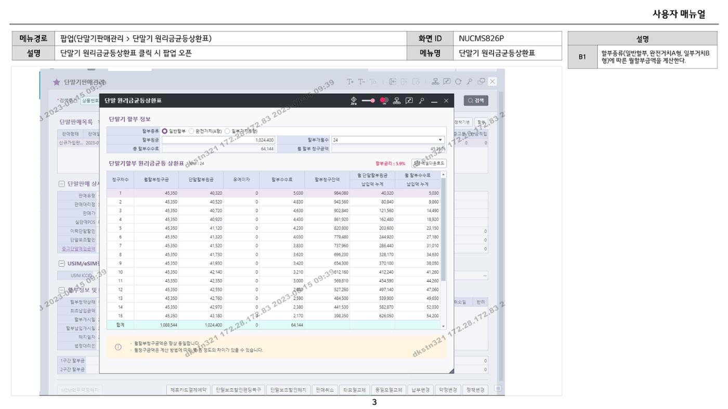Click the favorite star beside 단말기판매관리

[x=56, y=83]
